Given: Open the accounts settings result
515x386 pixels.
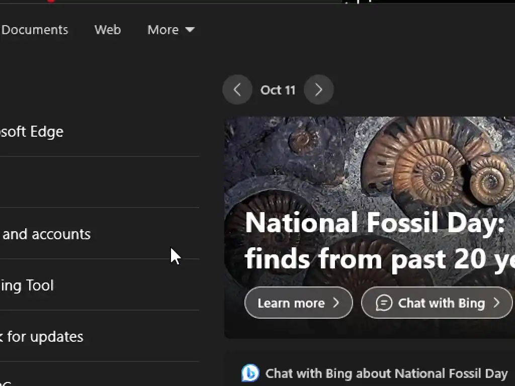Looking at the screenshot, I should point(46,234).
